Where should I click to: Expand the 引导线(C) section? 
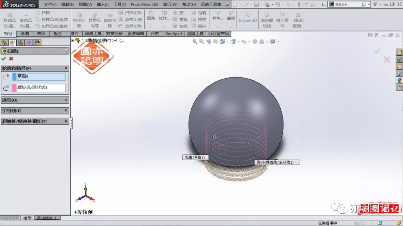(66, 110)
